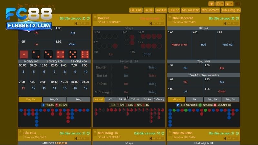This screenshot has width=258, height=145.
Task: Select Mini Rồng Hổ game shortcut
Action: 231,10
